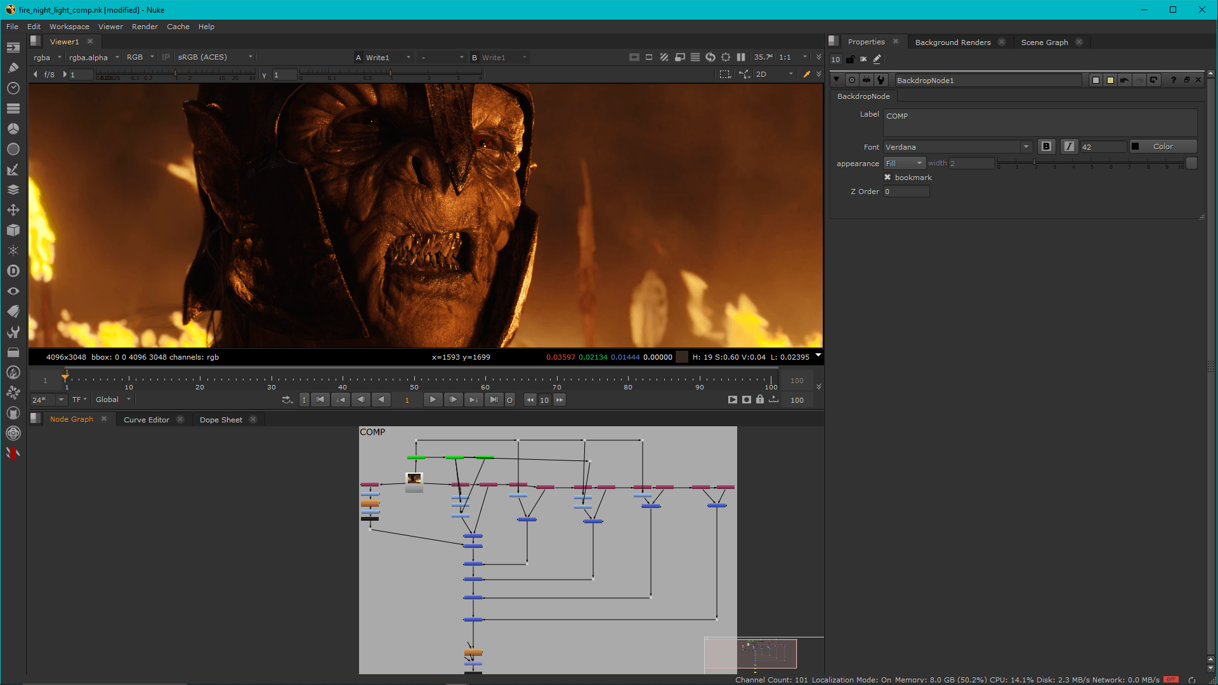Open the Workspace menu
Viewport: 1218px width, 685px height.
69,27
